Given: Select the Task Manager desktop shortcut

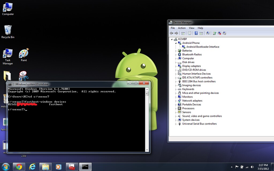Looking at the screenshot, I should pos(8,57).
